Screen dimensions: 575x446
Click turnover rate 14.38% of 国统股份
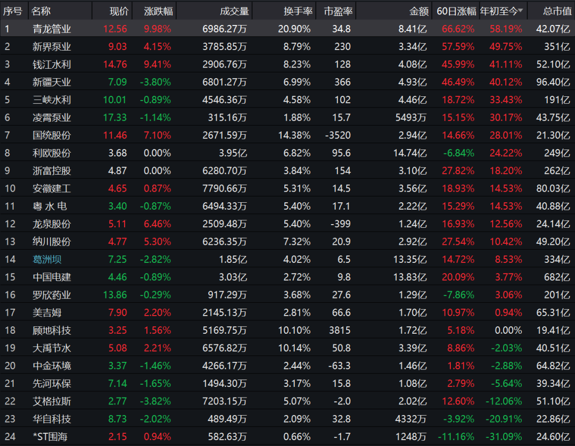[x=294, y=135]
